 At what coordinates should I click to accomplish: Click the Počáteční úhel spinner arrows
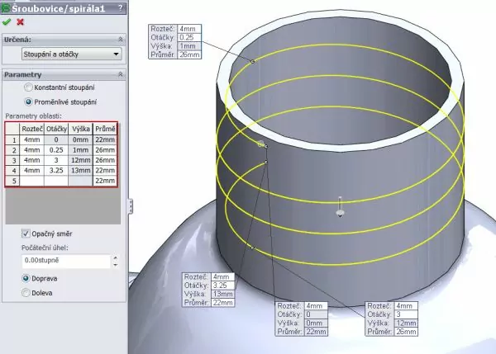115,261
